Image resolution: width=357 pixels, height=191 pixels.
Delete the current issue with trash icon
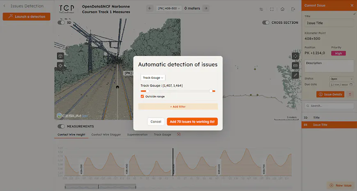[350, 94]
